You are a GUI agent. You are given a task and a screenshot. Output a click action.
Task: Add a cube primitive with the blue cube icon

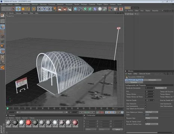[75, 9]
